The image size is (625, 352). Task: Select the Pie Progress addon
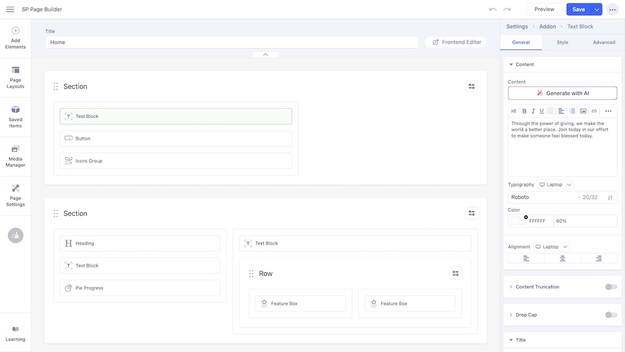140,288
